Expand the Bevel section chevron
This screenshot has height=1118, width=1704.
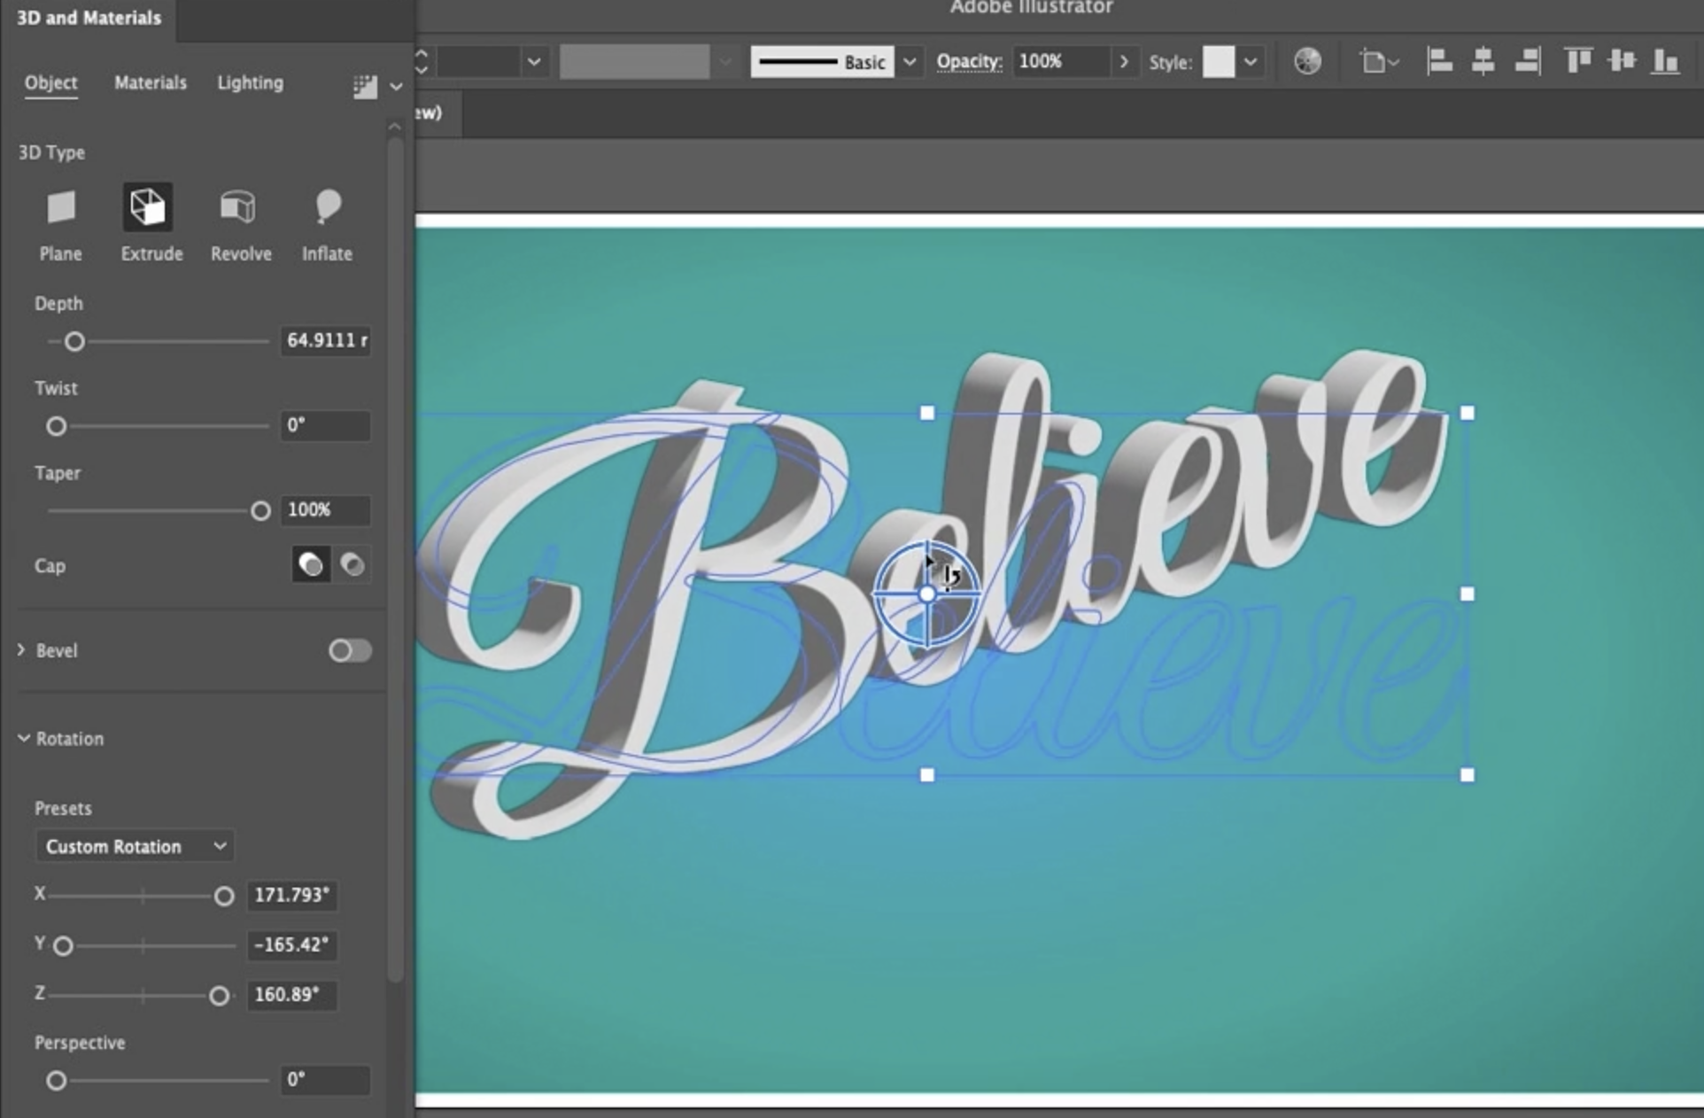click(x=21, y=650)
